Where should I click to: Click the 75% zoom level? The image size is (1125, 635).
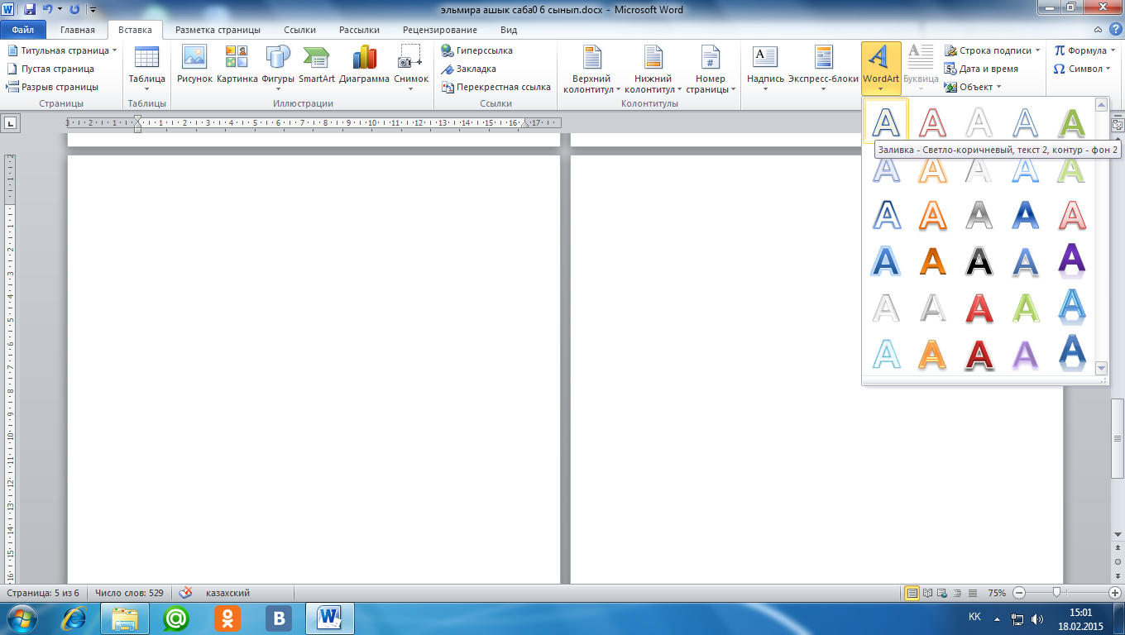coord(997,593)
